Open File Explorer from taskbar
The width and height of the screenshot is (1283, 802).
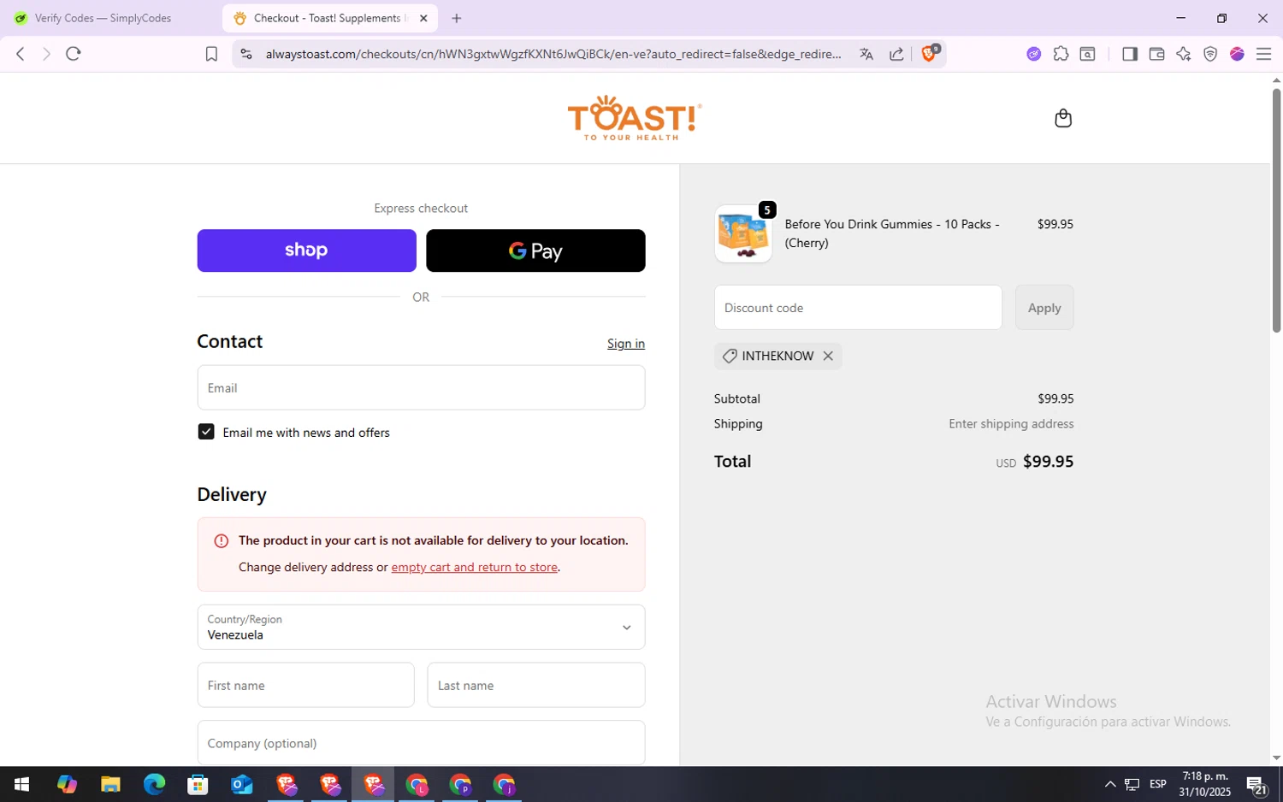110,784
